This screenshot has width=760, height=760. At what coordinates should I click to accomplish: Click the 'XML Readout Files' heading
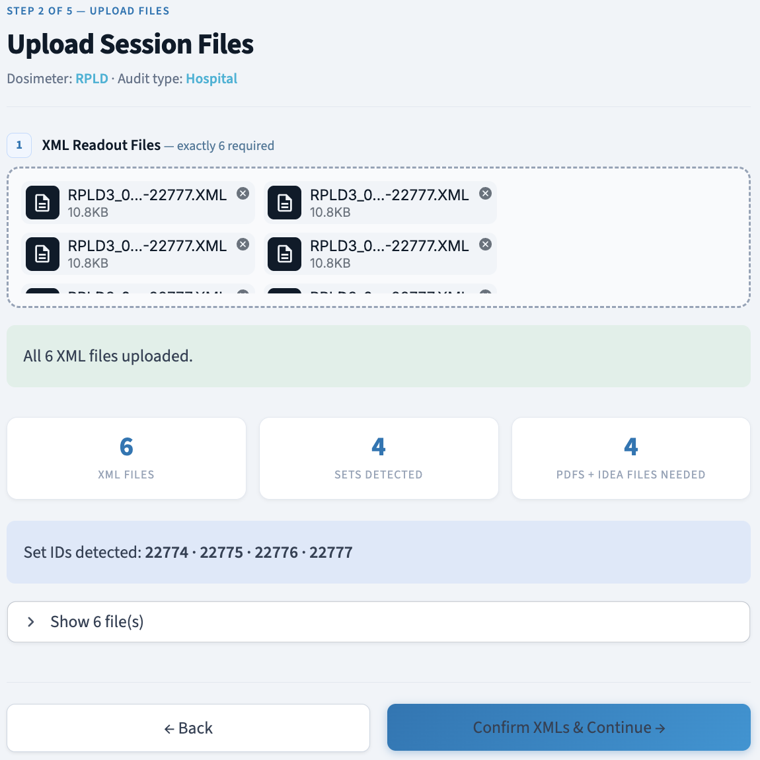[101, 145]
